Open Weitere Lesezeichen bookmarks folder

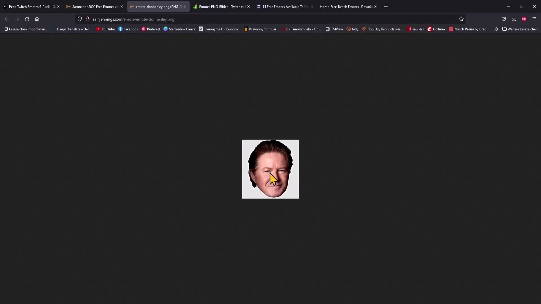[x=520, y=29]
